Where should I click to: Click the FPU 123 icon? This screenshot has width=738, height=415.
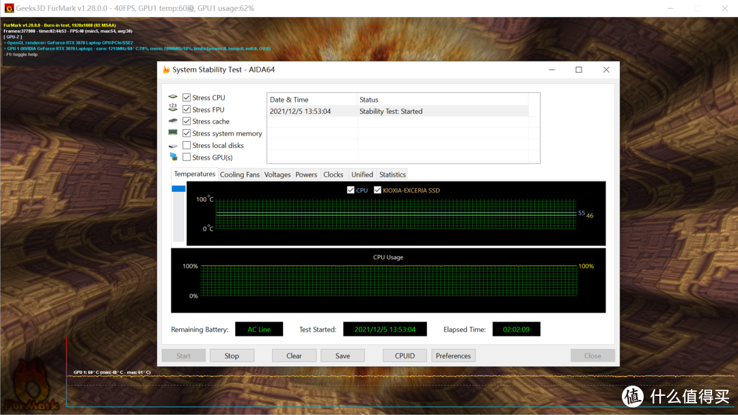point(173,109)
